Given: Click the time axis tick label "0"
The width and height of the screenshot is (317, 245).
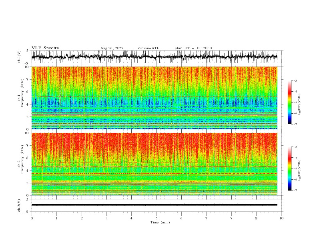Looking at the screenshot, I should coord(32,218).
